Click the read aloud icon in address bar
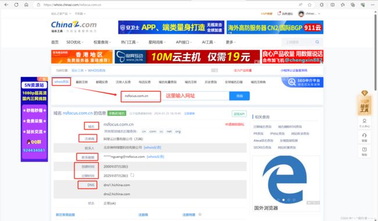Viewport: 378px width, 221px height. [301, 5]
